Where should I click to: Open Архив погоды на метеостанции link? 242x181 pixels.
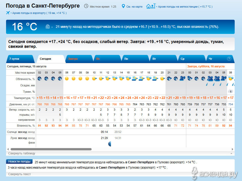(x=185, y=7)
